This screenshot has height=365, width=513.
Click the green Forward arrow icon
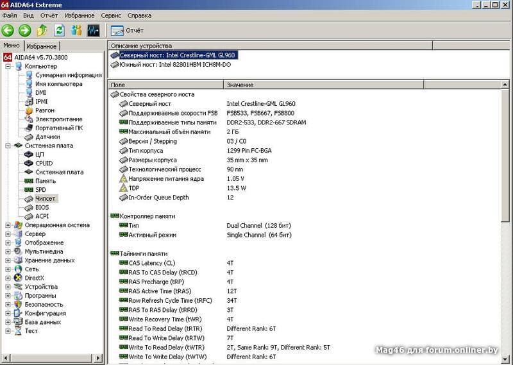coord(24,30)
